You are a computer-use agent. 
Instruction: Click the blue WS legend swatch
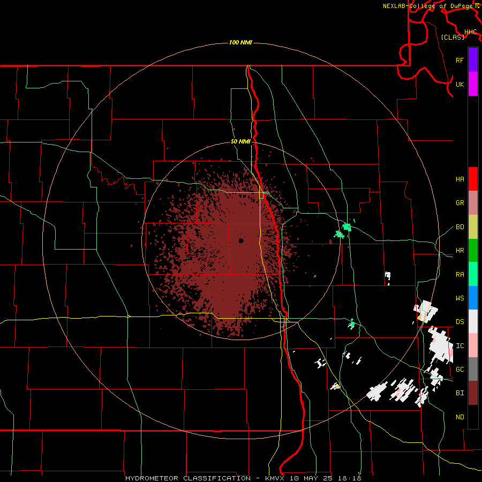click(473, 298)
